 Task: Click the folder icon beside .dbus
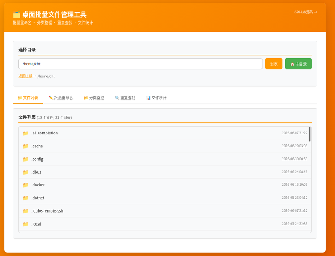(26, 172)
